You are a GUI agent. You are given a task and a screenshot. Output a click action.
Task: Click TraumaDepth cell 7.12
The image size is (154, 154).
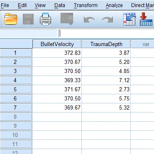106,80
